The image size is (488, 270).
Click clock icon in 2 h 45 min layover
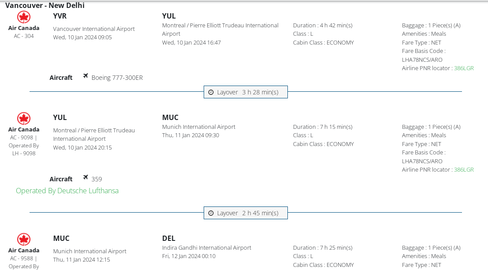[211, 213]
